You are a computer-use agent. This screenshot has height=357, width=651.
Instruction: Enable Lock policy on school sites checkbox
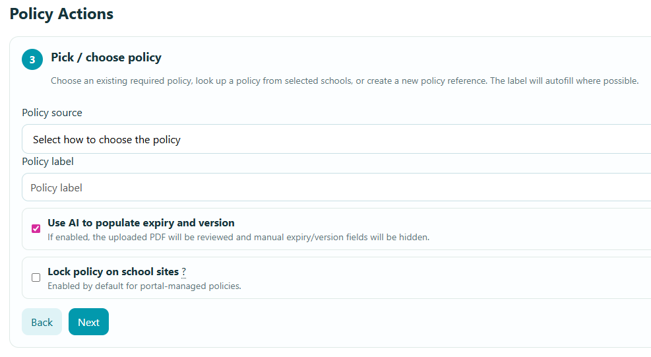(x=36, y=277)
